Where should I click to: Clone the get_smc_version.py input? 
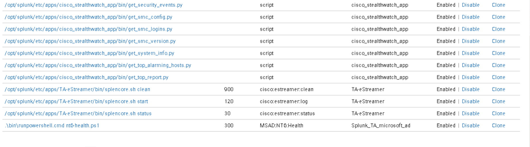(x=498, y=41)
